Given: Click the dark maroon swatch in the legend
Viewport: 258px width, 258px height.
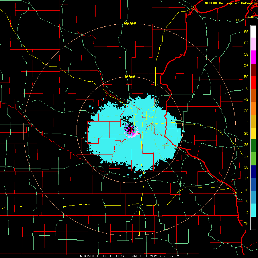Looking at the screenshot, I should [x=253, y=70].
